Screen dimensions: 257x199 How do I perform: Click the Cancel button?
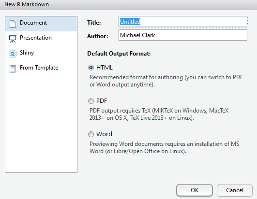tap(235, 190)
